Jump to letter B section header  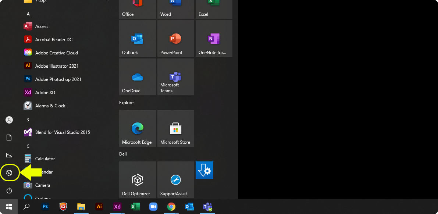[28, 120]
